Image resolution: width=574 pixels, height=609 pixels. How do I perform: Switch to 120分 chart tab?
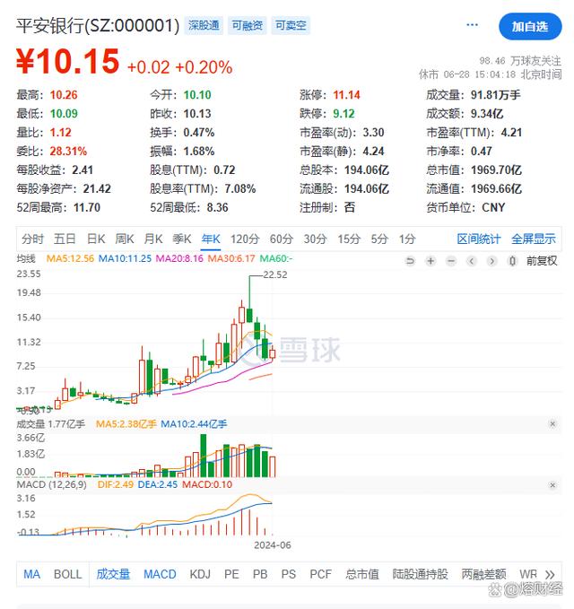click(245, 239)
